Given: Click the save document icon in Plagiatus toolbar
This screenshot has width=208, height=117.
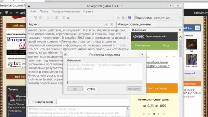Looking at the screenshot, I should 41,18.
